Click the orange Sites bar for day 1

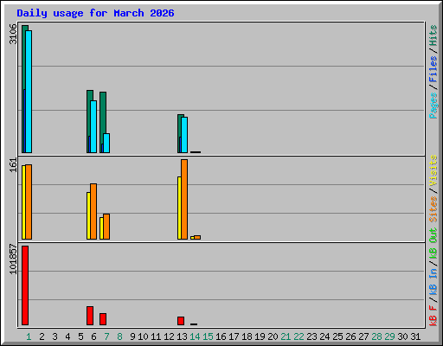pos(29,202)
